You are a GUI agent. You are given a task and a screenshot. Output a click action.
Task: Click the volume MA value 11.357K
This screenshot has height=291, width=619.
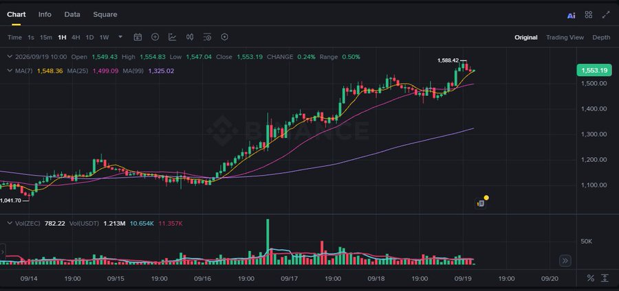171,223
